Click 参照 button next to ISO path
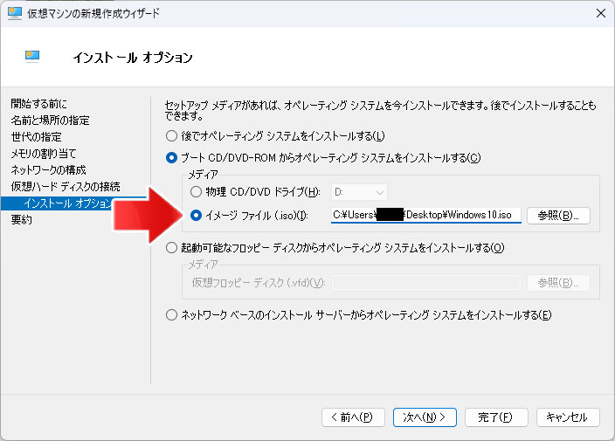615x441 pixels. pyautogui.click(x=558, y=215)
